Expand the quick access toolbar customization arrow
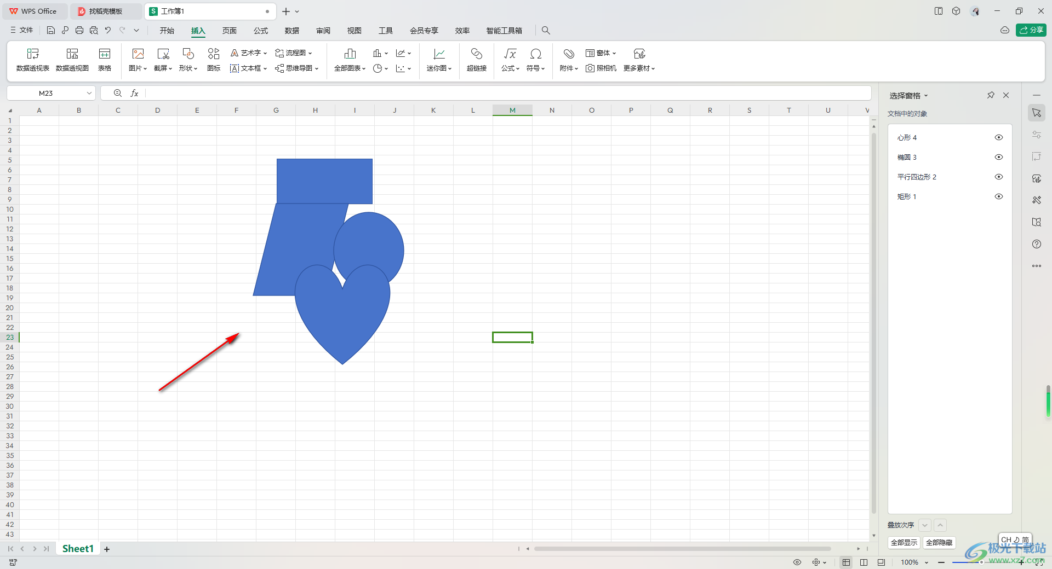The width and height of the screenshot is (1052, 569). (136, 31)
